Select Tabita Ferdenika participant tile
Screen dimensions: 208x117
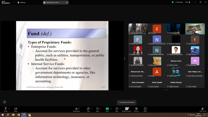(x=138, y=61)
